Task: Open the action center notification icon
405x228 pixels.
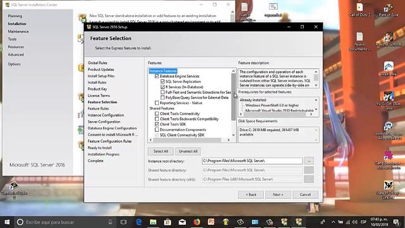Action: tap(396, 222)
